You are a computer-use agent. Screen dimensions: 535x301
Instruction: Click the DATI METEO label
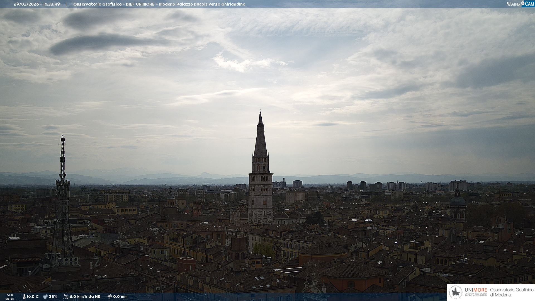click(10, 297)
